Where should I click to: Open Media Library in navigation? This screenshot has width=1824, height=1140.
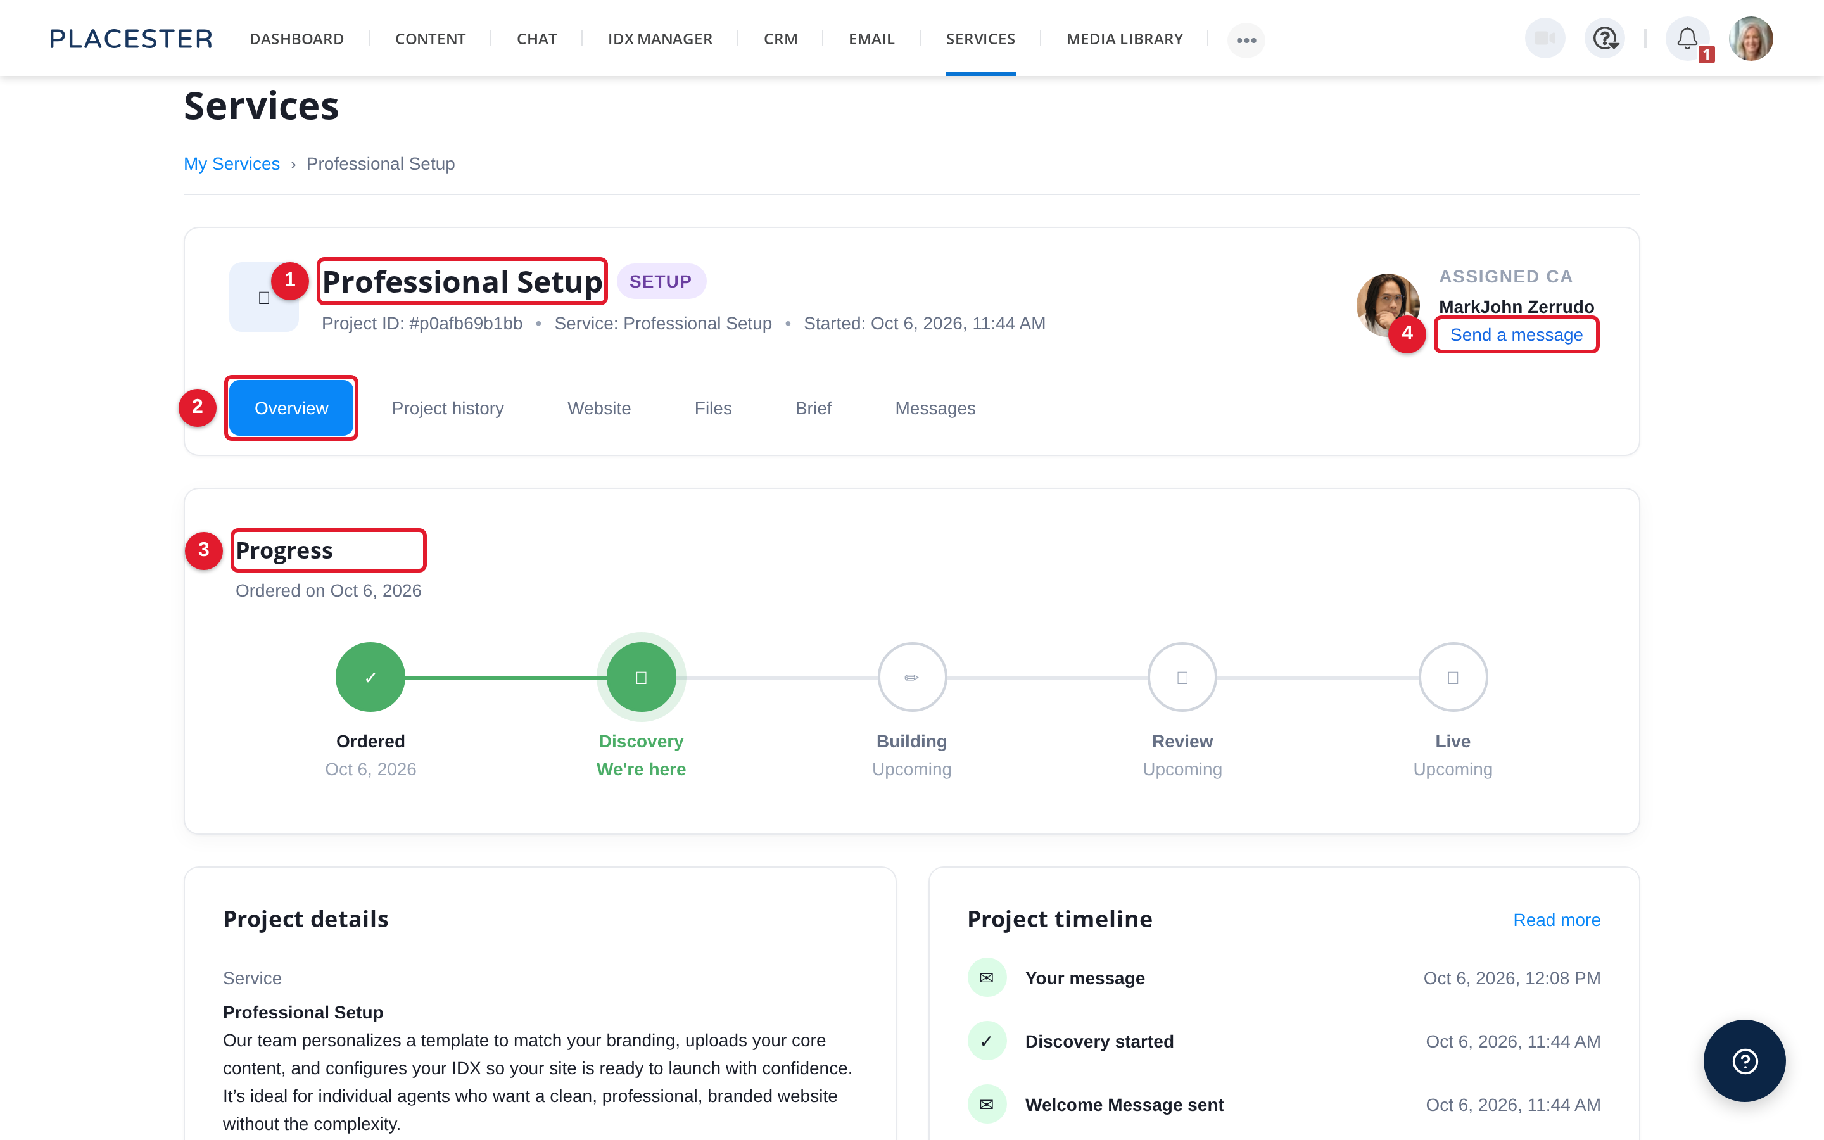[1125, 39]
